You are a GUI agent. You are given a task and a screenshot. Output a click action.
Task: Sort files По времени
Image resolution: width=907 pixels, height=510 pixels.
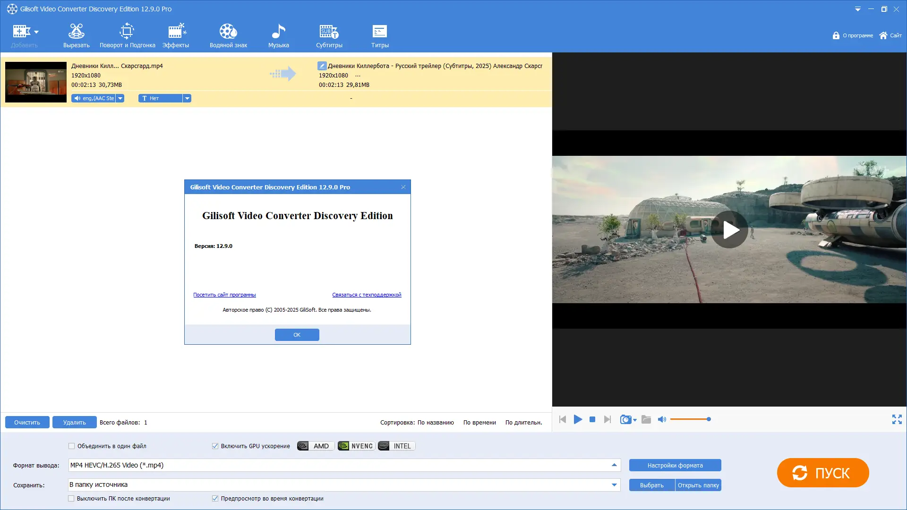click(479, 422)
